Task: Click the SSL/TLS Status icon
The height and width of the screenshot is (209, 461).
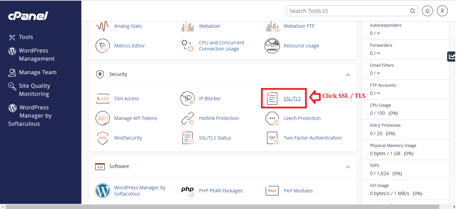Action: (x=187, y=138)
